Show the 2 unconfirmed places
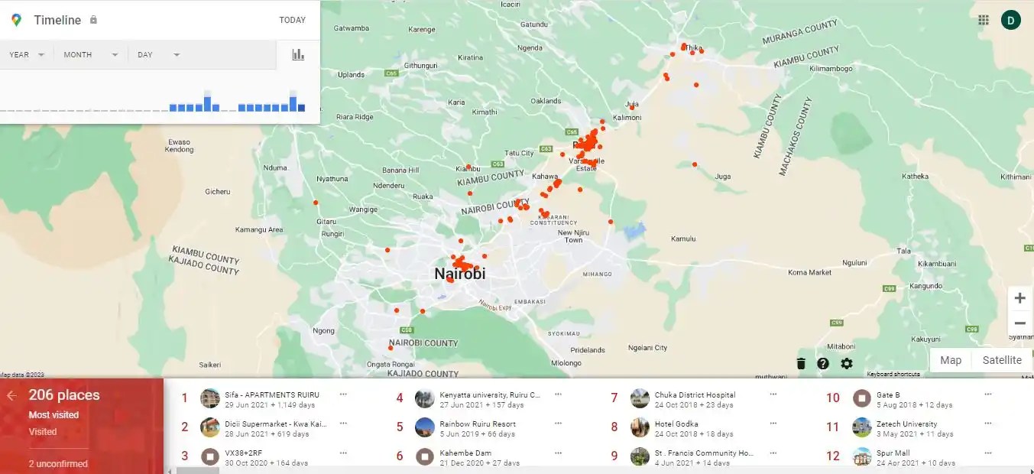The width and height of the screenshot is (1034, 474). tap(58, 463)
